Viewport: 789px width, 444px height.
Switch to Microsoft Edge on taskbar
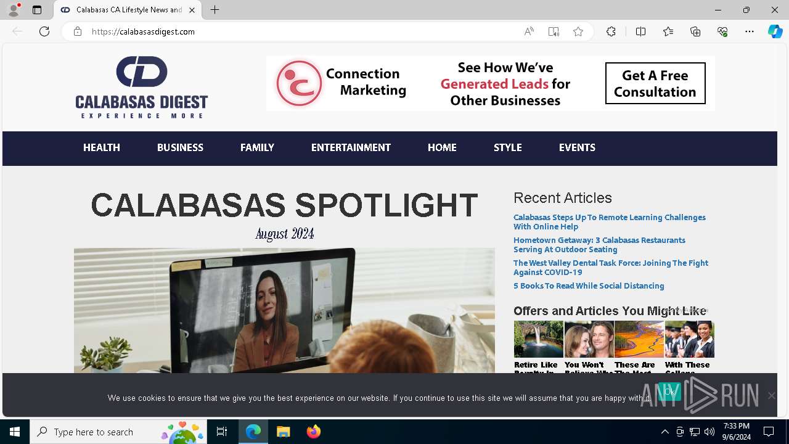point(253,432)
